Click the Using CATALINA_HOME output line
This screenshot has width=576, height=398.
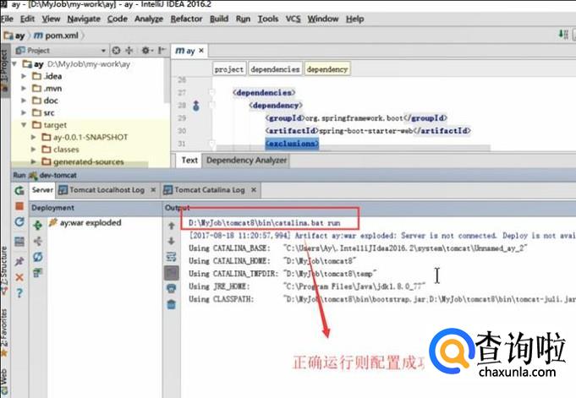click(x=272, y=260)
